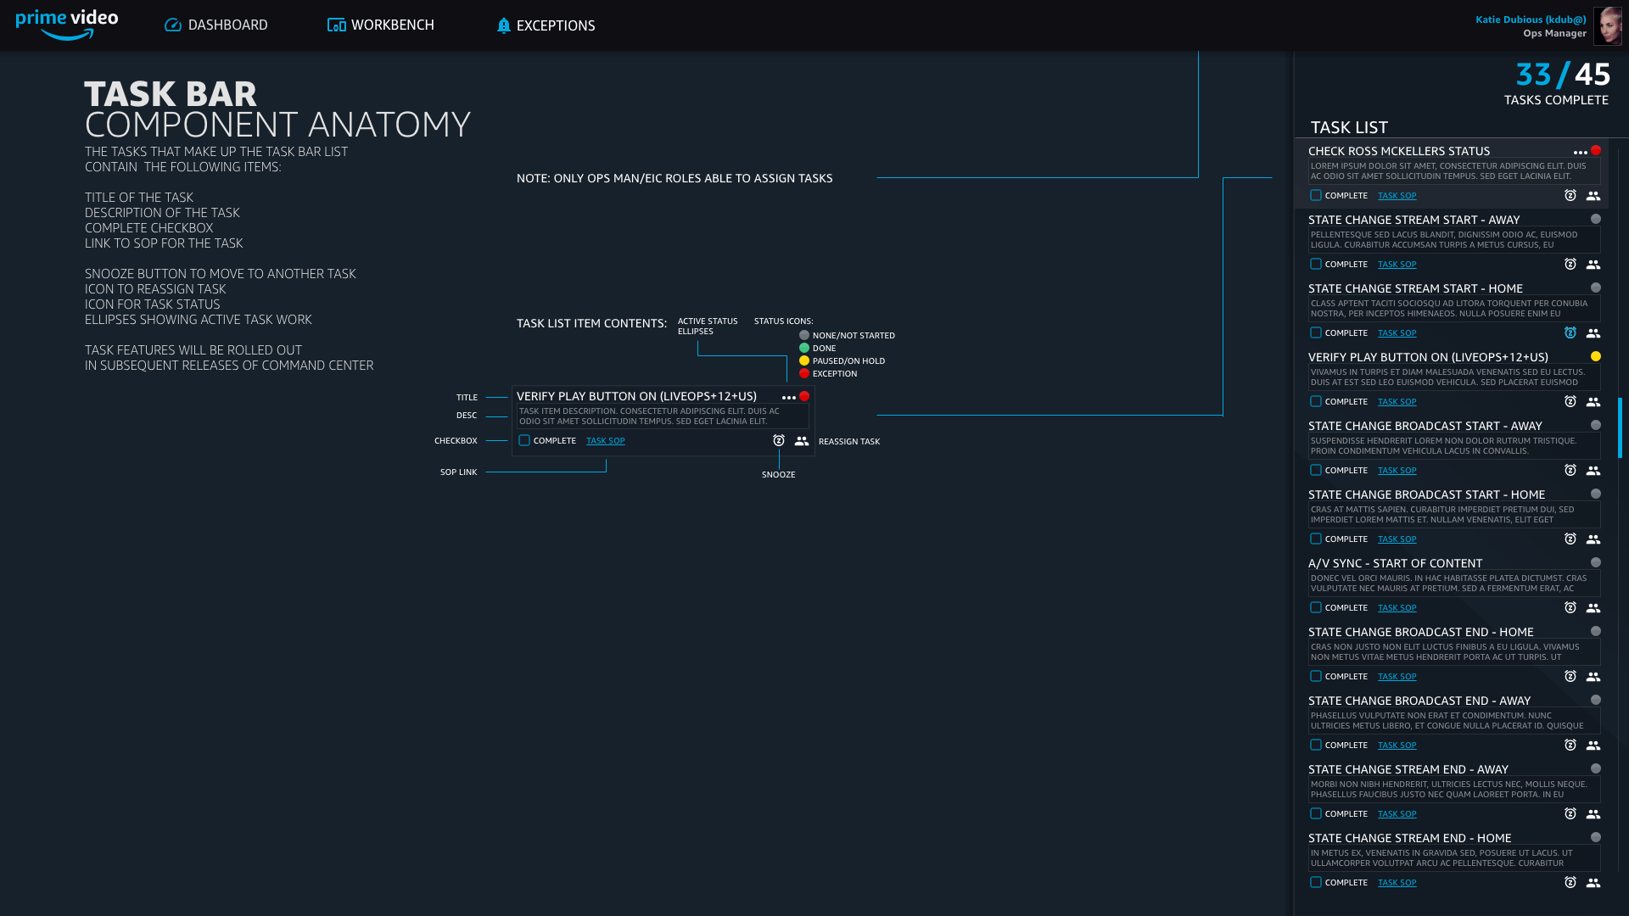Check Complete for Check Ross McKellers Status
The image size is (1629, 916).
(x=1316, y=196)
